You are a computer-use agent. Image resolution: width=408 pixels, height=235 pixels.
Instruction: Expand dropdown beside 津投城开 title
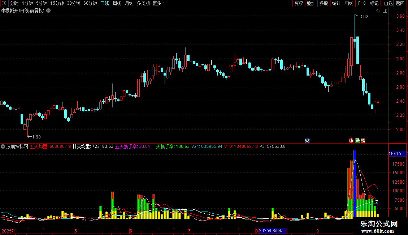(48, 11)
